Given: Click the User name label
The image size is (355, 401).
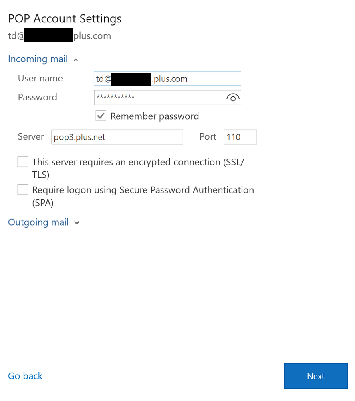Looking at the screenshot, I should [40, 78].
